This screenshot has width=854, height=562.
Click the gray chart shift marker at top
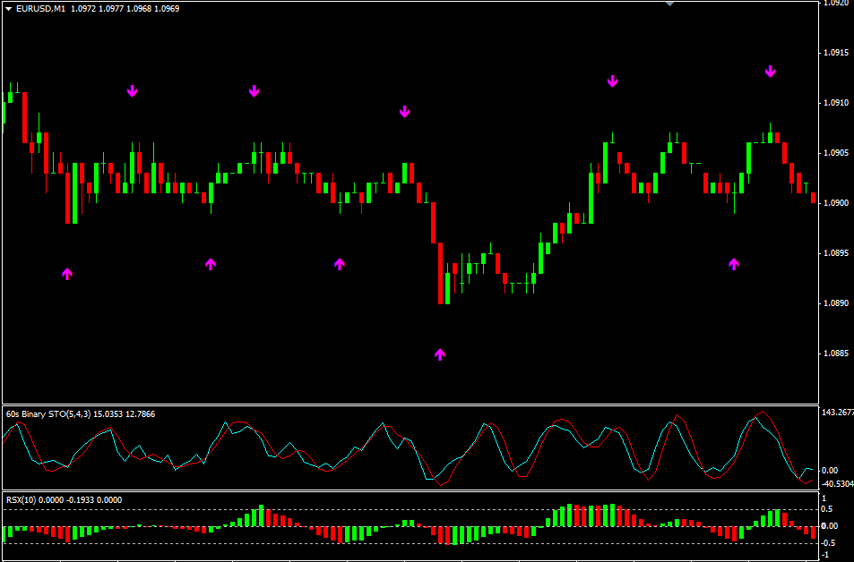tap(669, 4)
